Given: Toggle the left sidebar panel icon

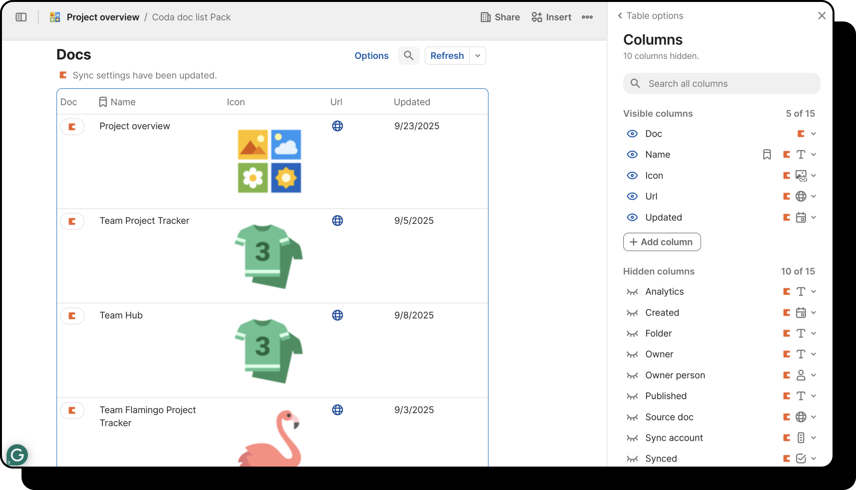Looking at the screenshot, I should [x=21, y=17].
